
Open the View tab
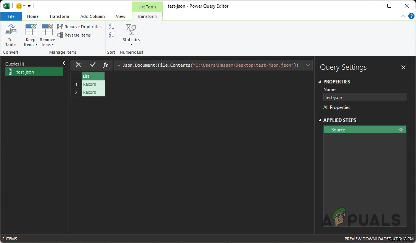click(x=121, y=16)
